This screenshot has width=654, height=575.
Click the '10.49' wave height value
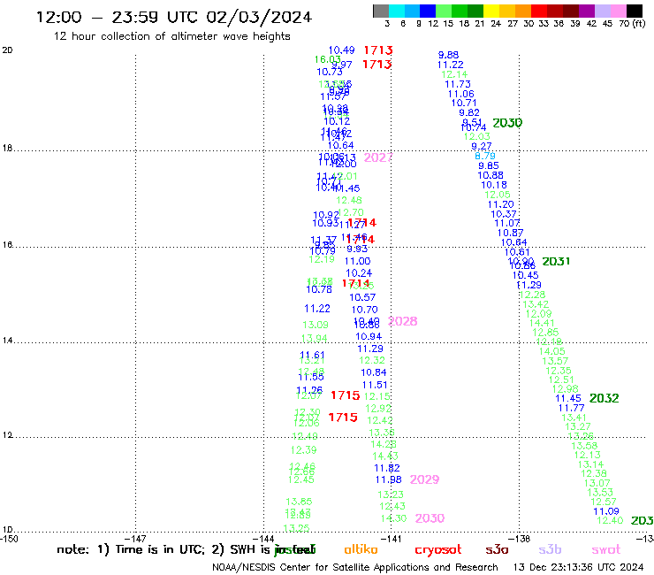pos(342,50)
